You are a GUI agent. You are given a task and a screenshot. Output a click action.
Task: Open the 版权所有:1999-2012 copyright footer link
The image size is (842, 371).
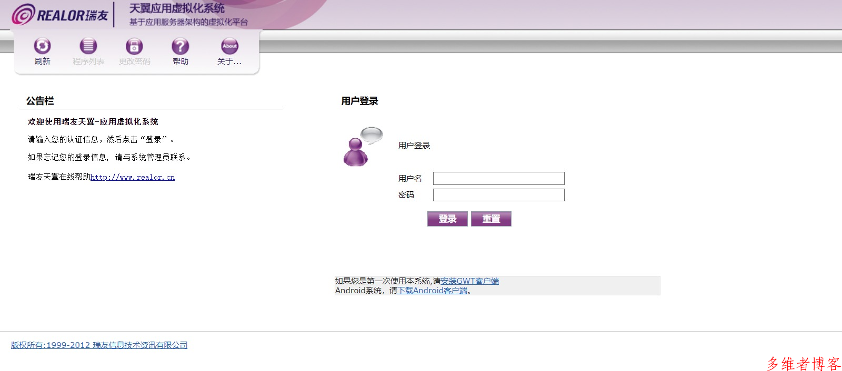[99, 345]
